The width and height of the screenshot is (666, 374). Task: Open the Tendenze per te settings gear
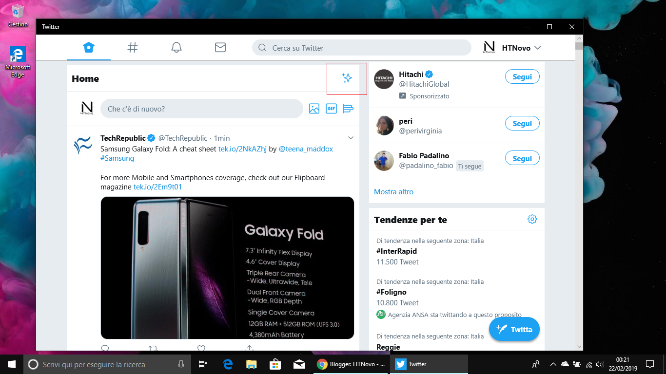[532, 219]
